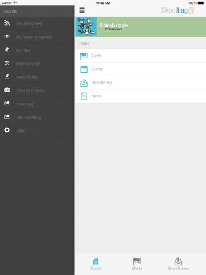Click the Search field in sidebar
Screen dimensions: 206x275
tap(37, 11)
